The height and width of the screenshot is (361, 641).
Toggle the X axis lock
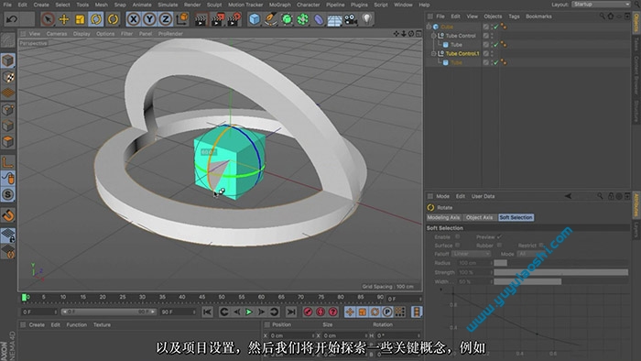click(134, 19)
